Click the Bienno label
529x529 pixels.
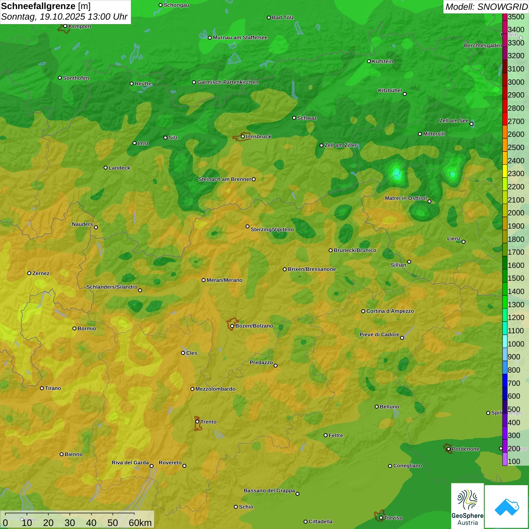coord(73,454)
